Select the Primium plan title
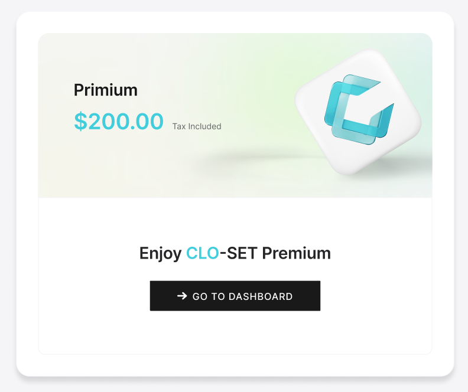Screen dimensions: 468x392 tap(106, 90)
